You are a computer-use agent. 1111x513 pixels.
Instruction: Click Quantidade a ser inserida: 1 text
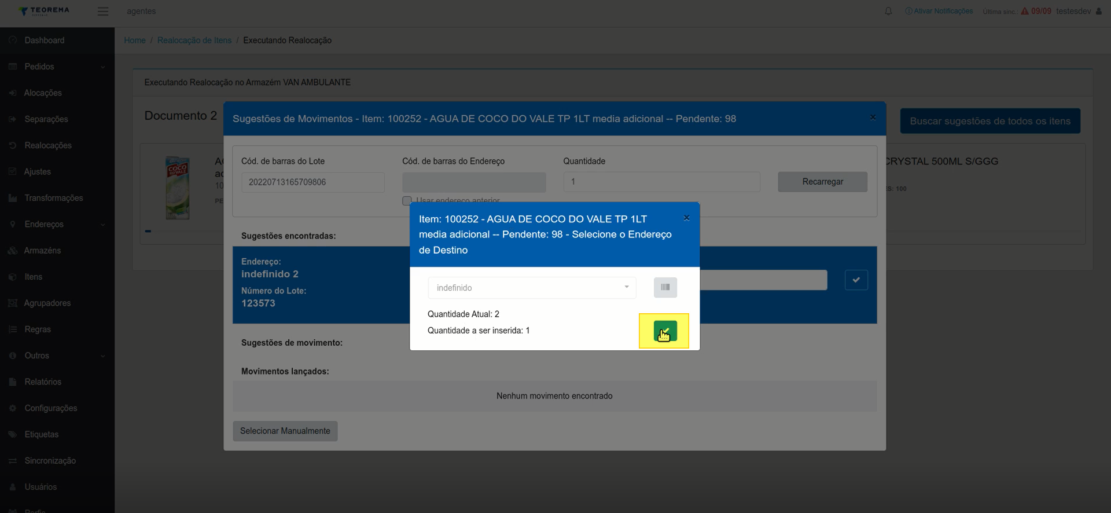tap(479, 331)
